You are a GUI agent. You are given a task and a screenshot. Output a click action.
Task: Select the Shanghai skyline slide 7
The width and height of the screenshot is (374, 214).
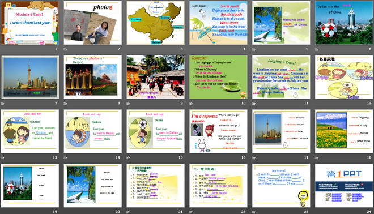point(30,77)
